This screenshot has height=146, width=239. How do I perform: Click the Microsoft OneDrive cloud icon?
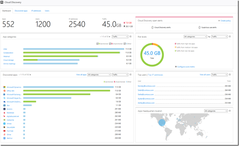[5, 102]
